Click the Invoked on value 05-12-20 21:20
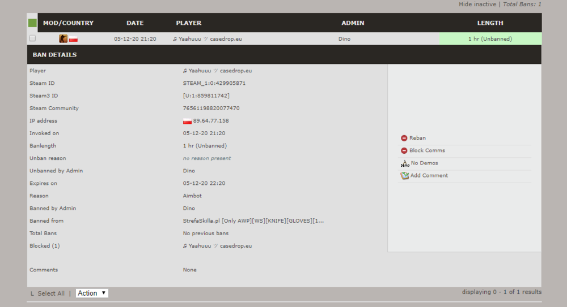 click(x=204, y=133)
